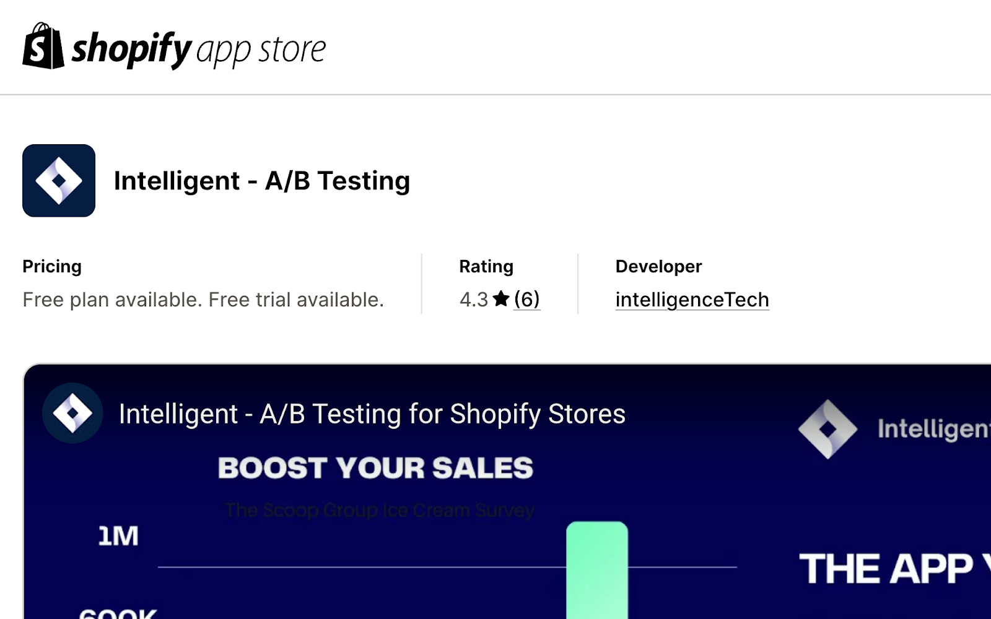Click the Pricing label
The width and height of the screenshot is (991, 619).
(52, 266)
